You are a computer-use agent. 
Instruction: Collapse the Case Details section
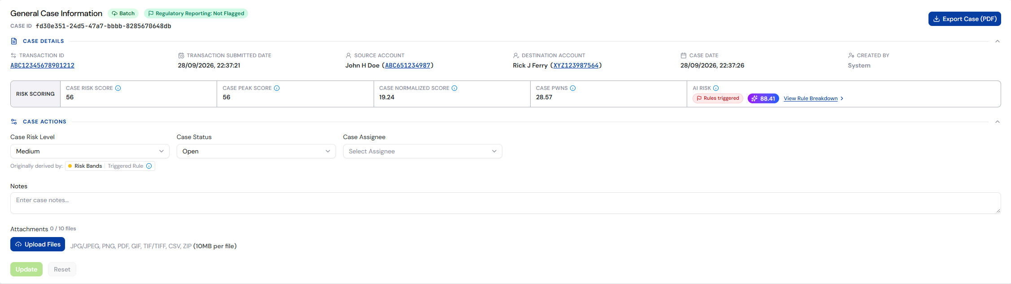[x=998, y=41]
